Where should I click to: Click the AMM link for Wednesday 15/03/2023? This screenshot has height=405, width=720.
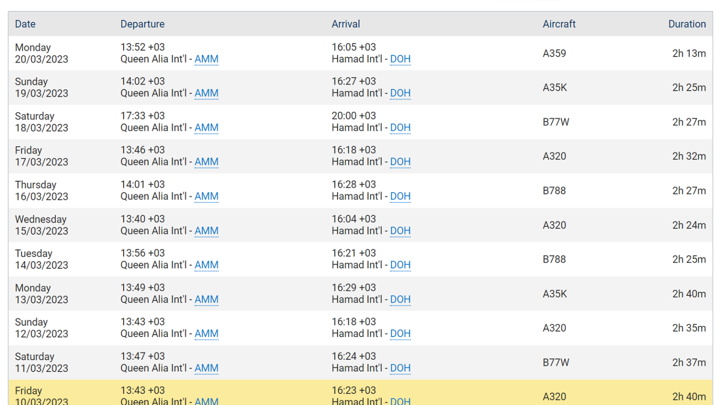click(206, 231)
